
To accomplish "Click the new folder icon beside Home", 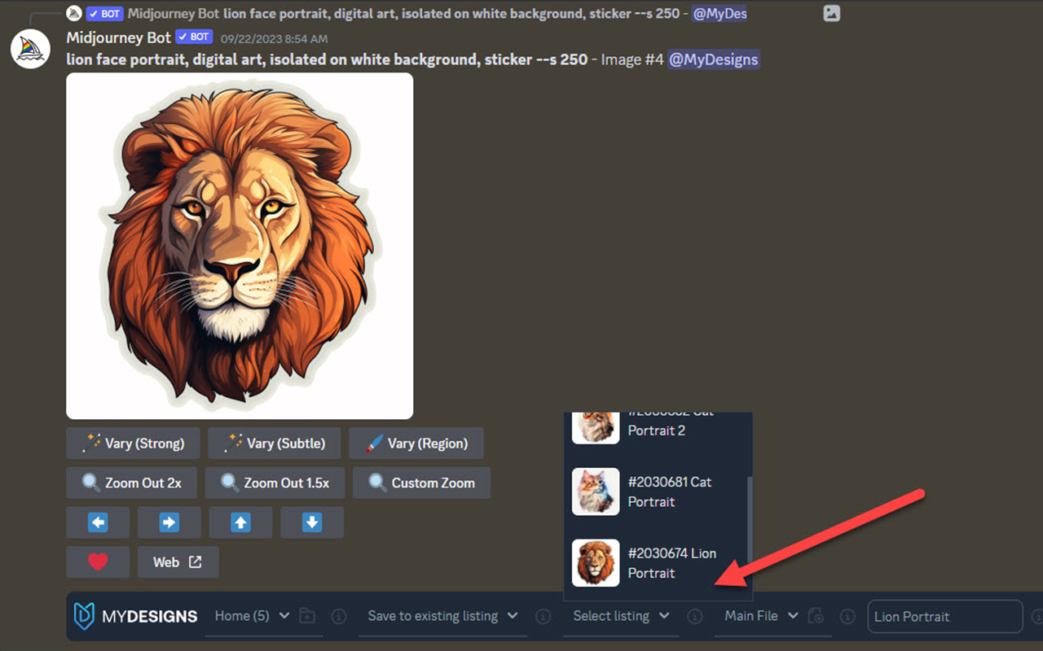I will point(307,616).
